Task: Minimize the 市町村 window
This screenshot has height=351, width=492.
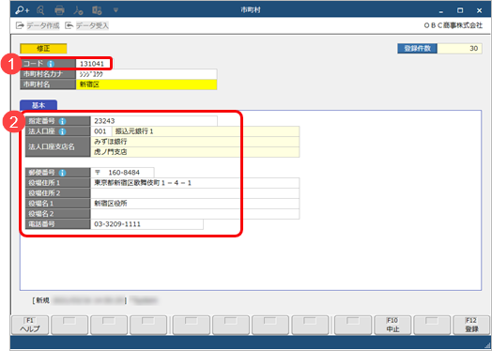Action: coord(441,10)
